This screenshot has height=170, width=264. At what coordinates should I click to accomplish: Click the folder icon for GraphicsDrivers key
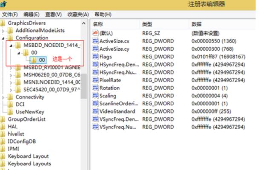tap(3, 23)
